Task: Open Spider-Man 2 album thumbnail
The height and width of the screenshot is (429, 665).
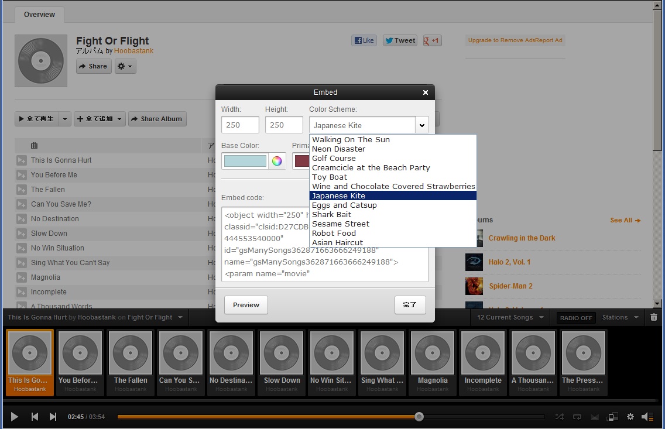Action: click(x=474, y=286)
